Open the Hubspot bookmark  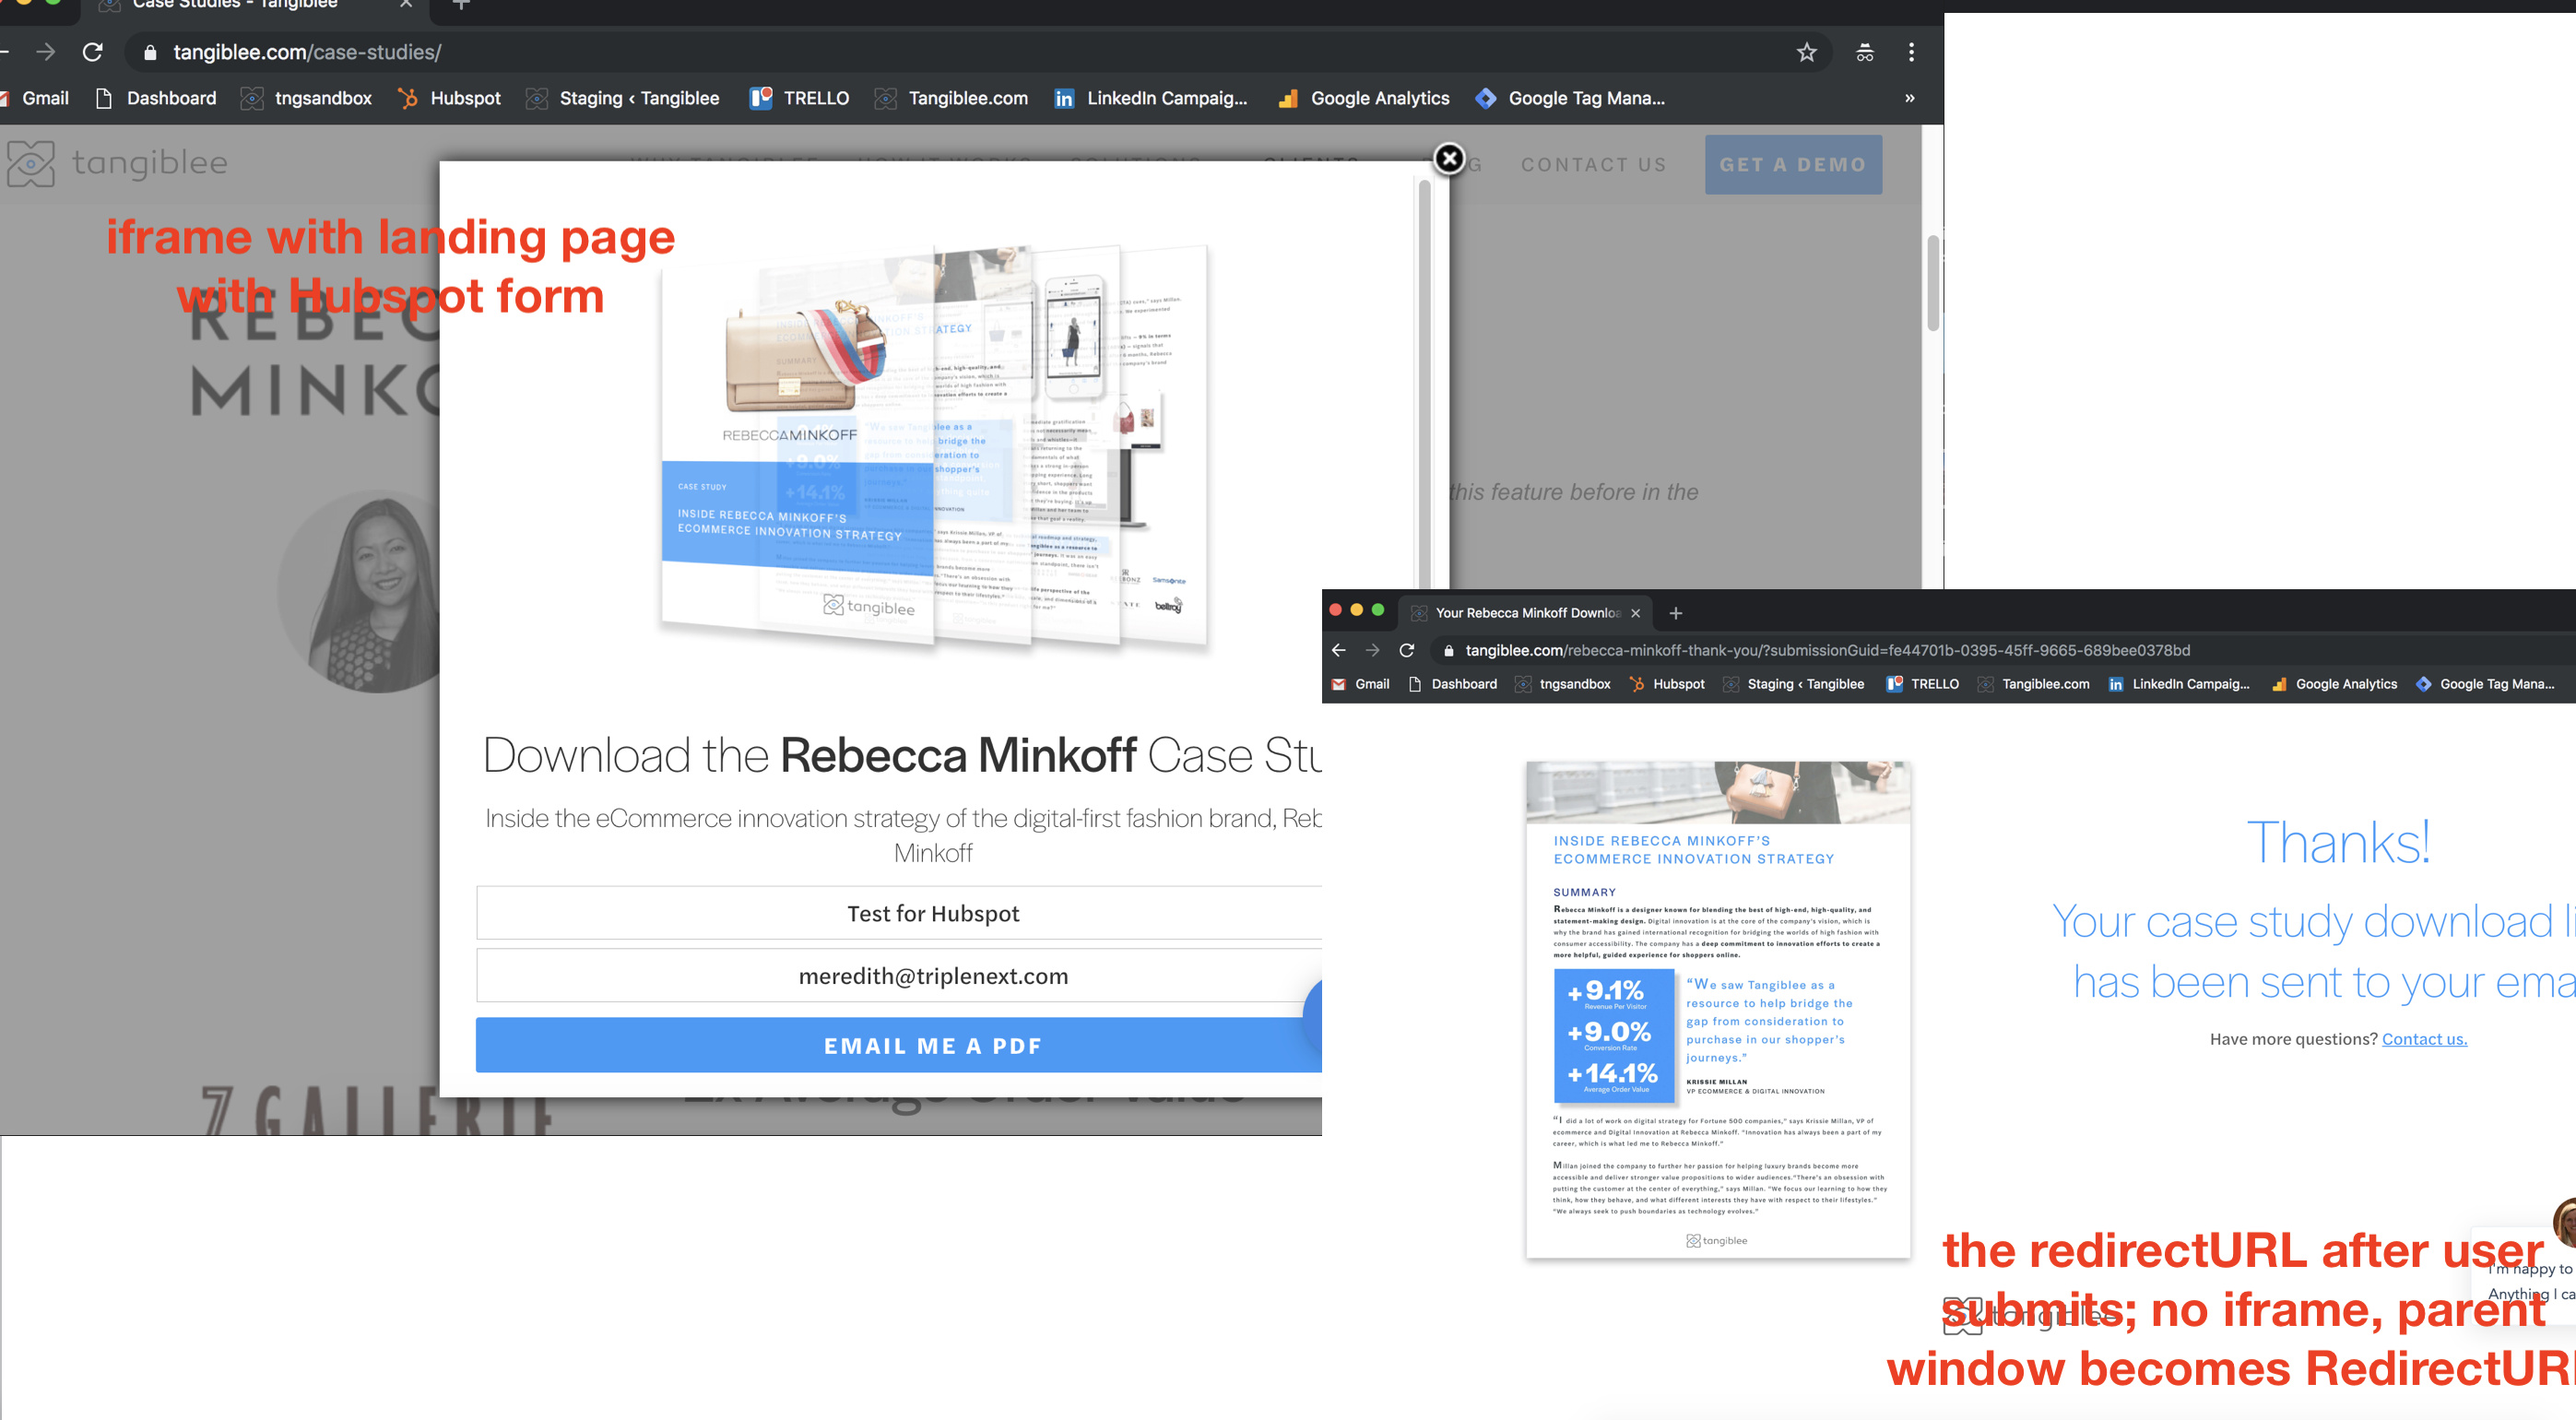tap(463, 98)
